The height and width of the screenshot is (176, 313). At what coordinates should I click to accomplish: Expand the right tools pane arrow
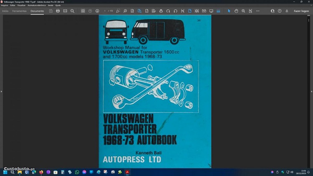pos(311,91)
